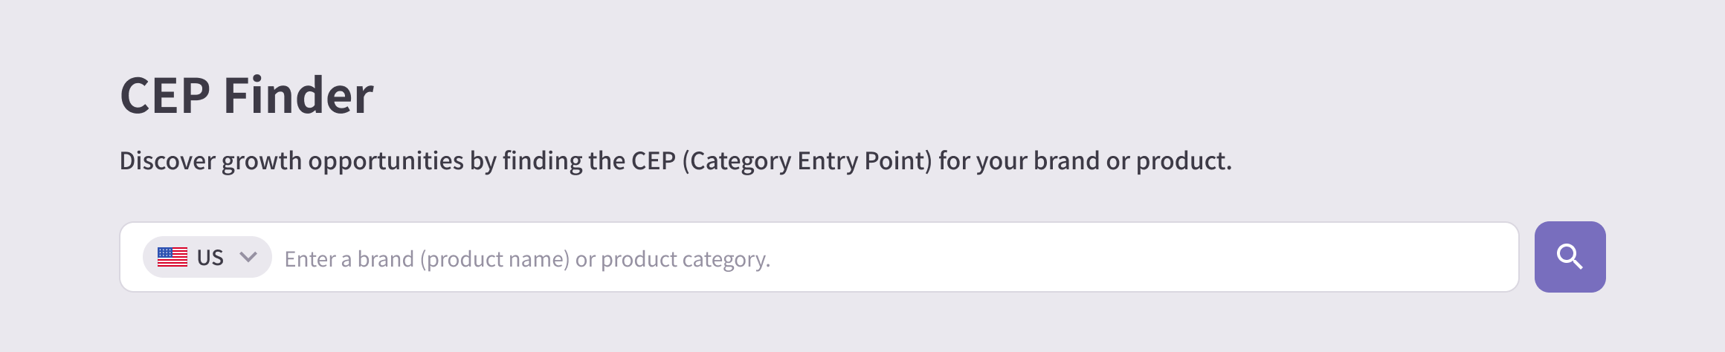Change the country from US

click(207, 257)
